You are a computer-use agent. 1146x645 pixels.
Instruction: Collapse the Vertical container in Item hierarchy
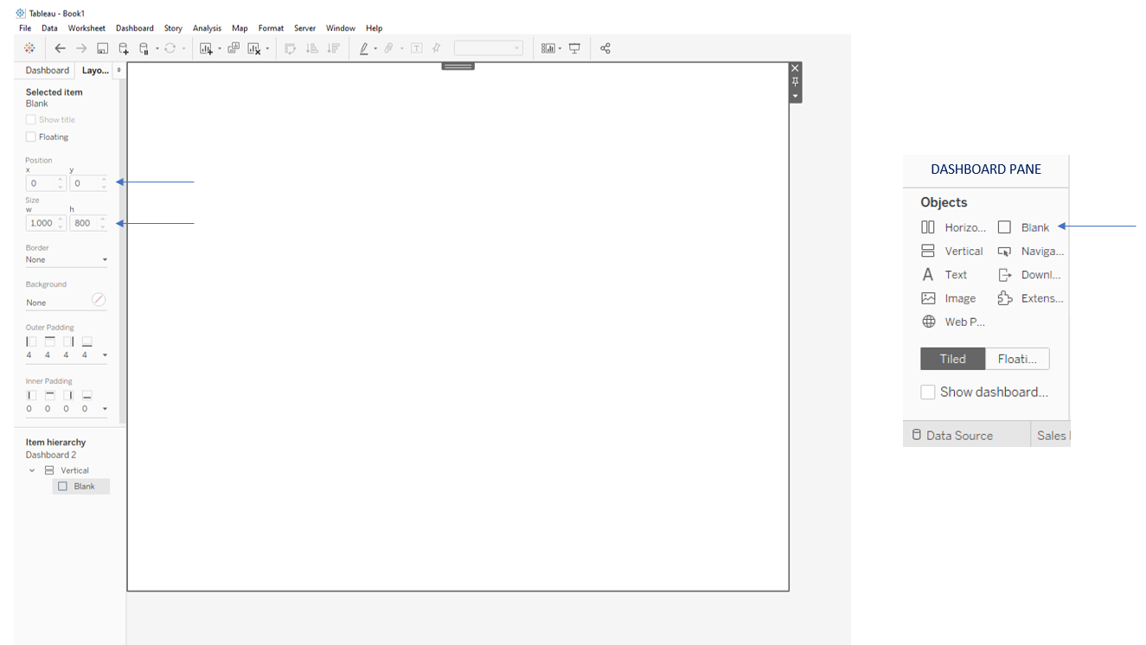coord(32,471)
